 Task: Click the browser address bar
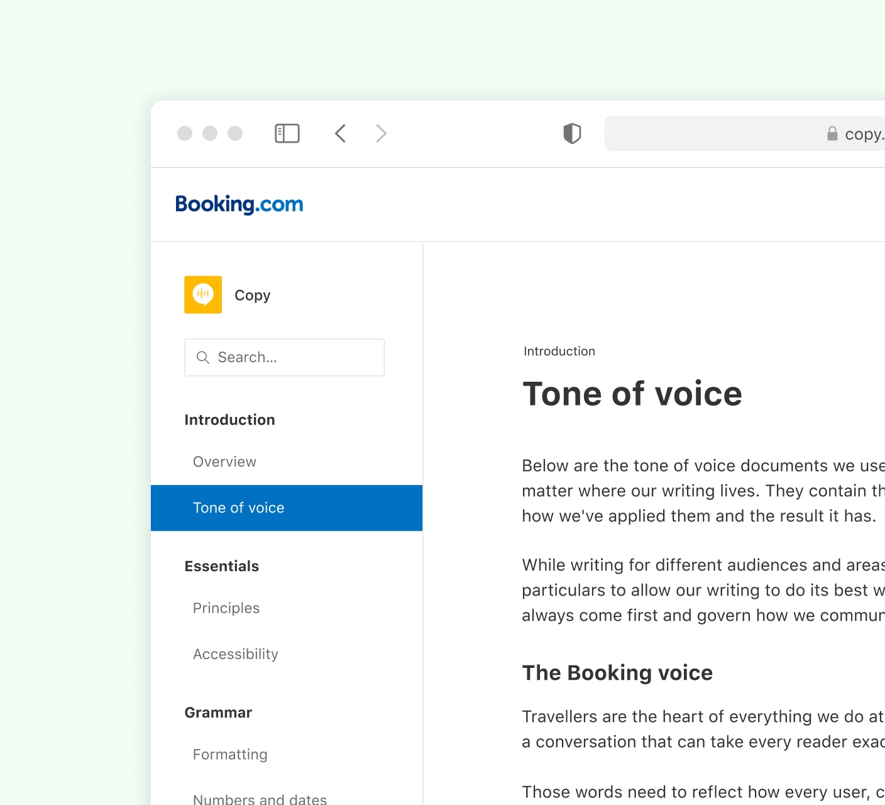pyautogui.click(x=745, y=133)
